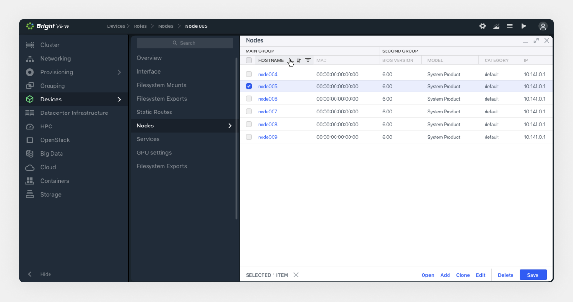573x302 pixels.
Task: Open the settings gear icon
Action: coord(482,26)
